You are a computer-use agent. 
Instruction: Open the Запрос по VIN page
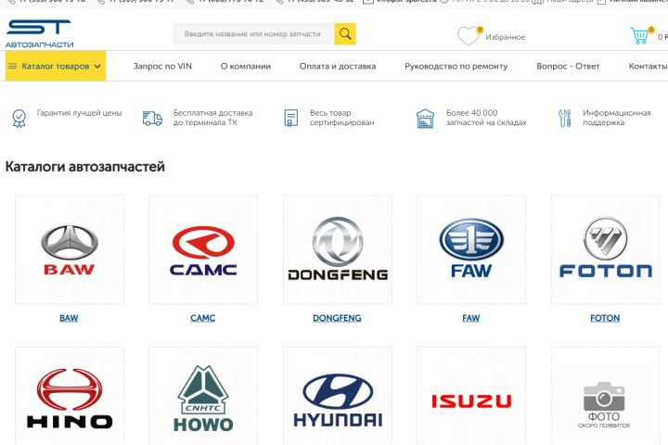coord(162,66)
